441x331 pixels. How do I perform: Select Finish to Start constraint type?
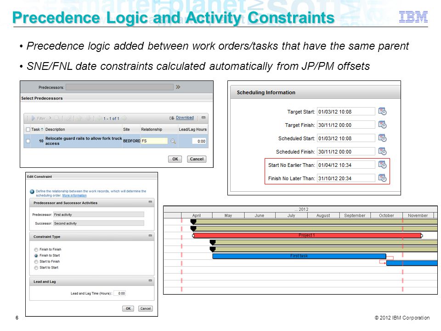point(36,256)
